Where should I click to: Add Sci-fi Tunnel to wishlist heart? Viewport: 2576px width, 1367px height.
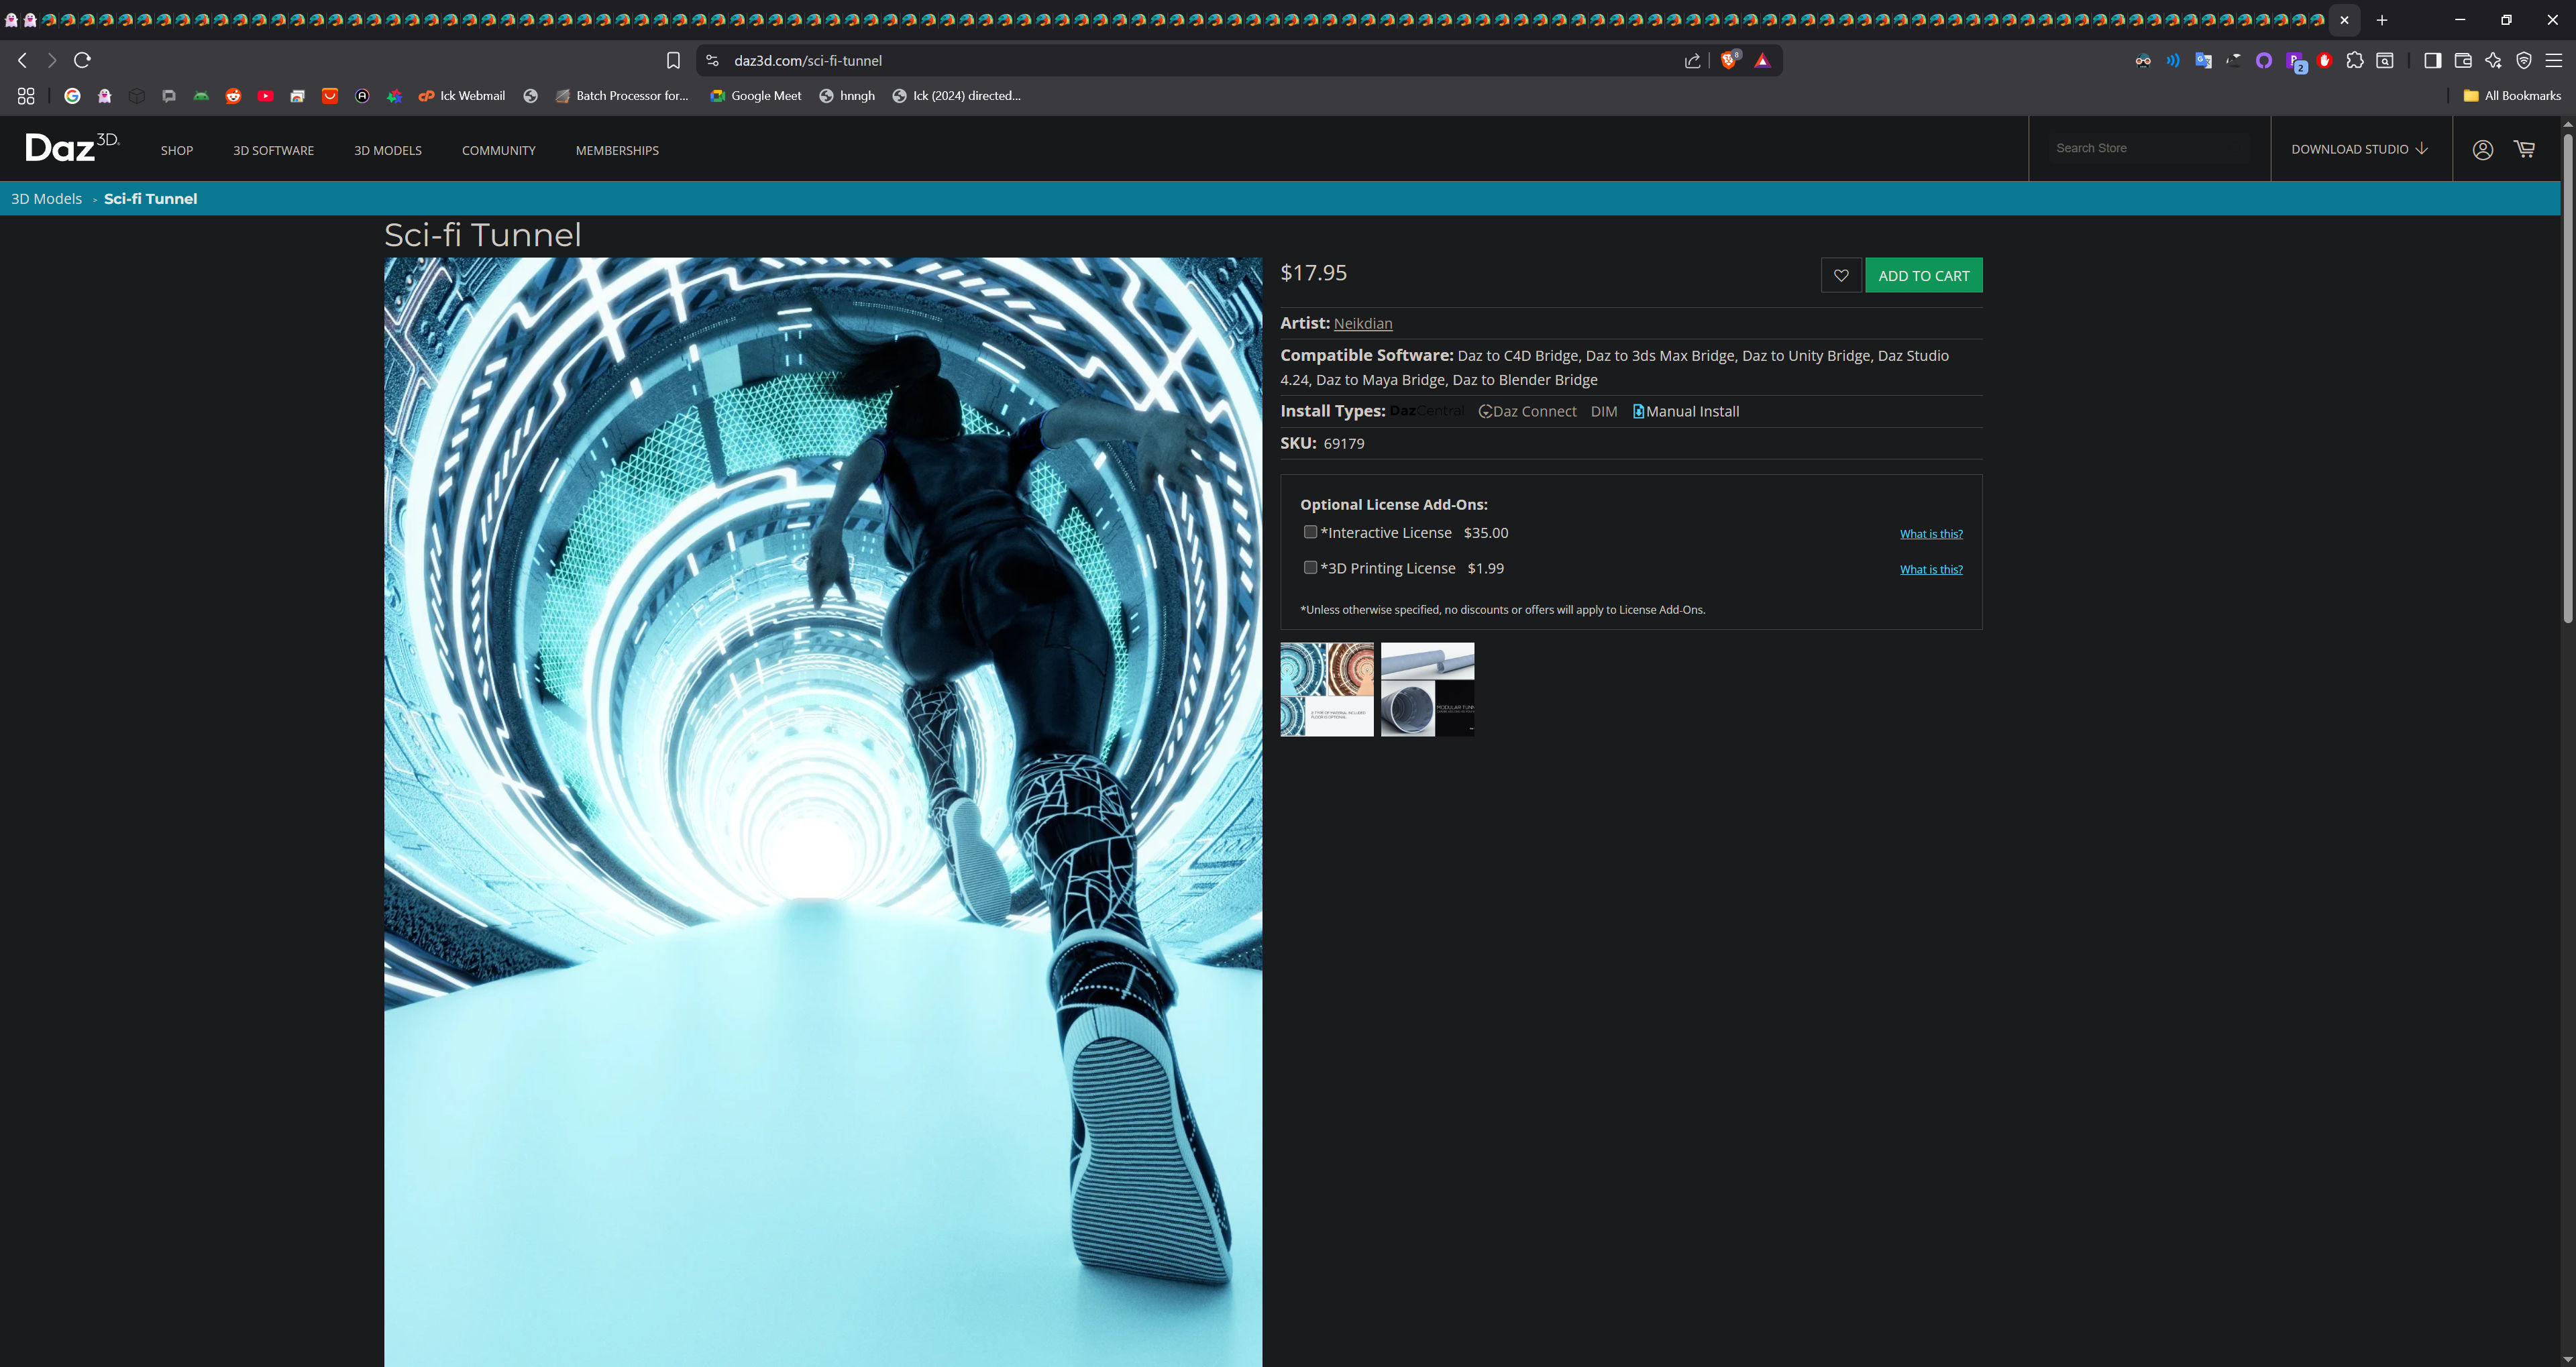click(x=1841, y=276)
